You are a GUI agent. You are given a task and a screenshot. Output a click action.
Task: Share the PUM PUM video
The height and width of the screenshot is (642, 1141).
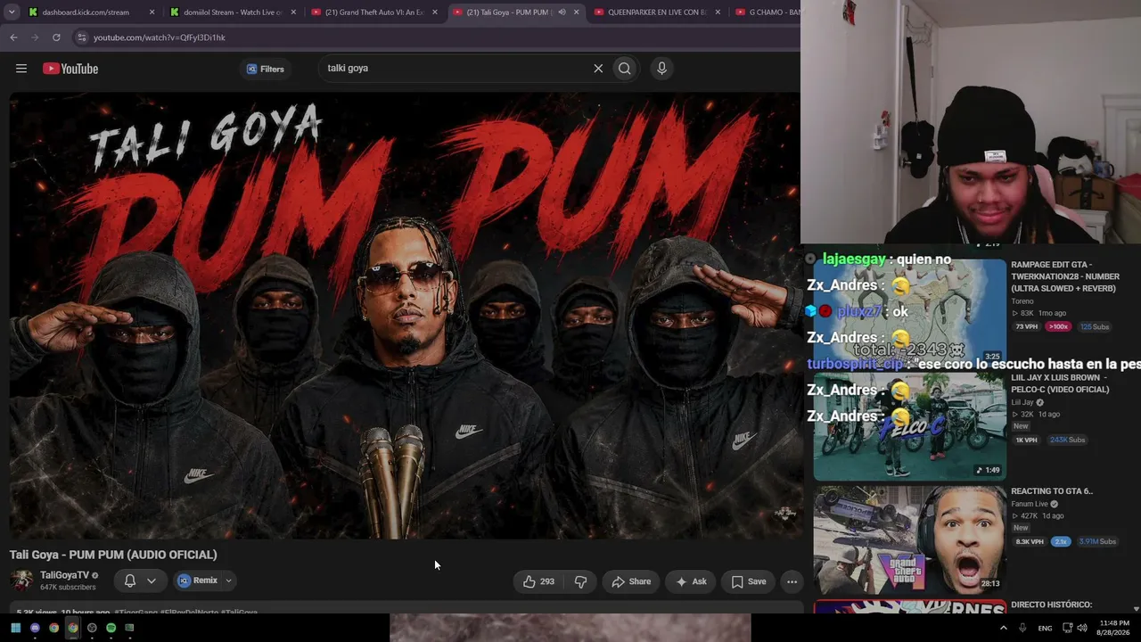631,581
